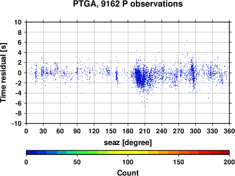Click the y-axis tick label -10

point(16,123)
